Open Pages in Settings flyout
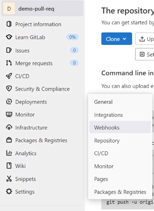The width and height of the screenshot is (154, 211). tap(120, 179)
